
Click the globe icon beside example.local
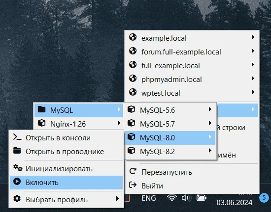click(133, 37)
